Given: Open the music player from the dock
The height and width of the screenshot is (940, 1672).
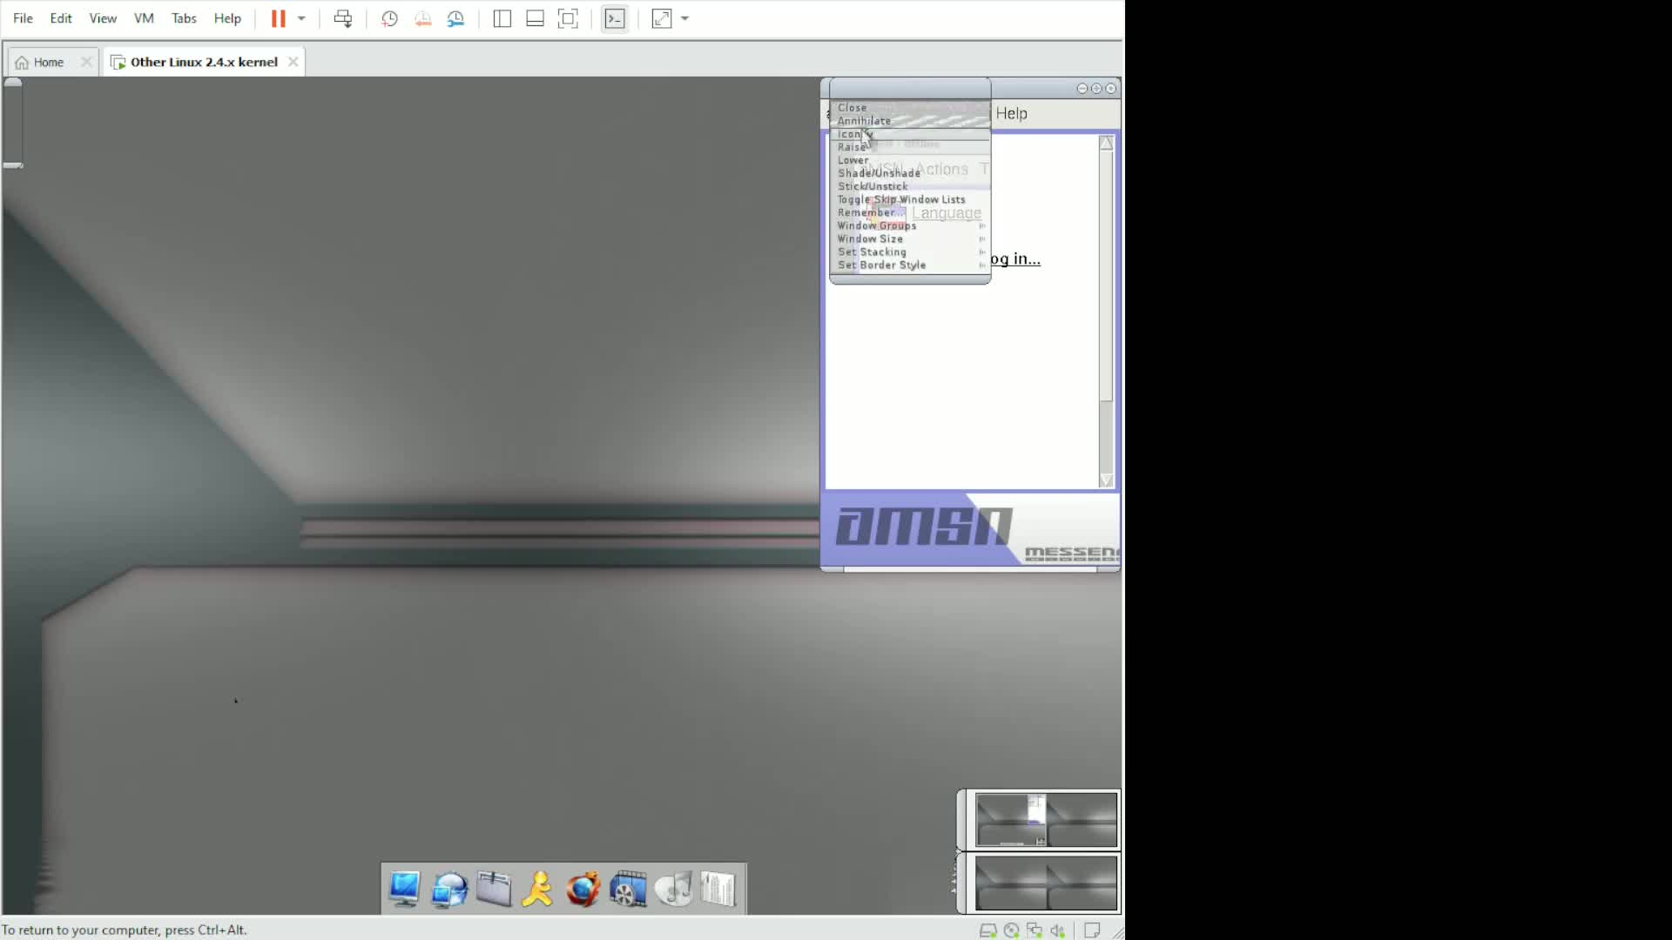Looking at the screenshot, I should pyautogui.click(x=673, y=889).
